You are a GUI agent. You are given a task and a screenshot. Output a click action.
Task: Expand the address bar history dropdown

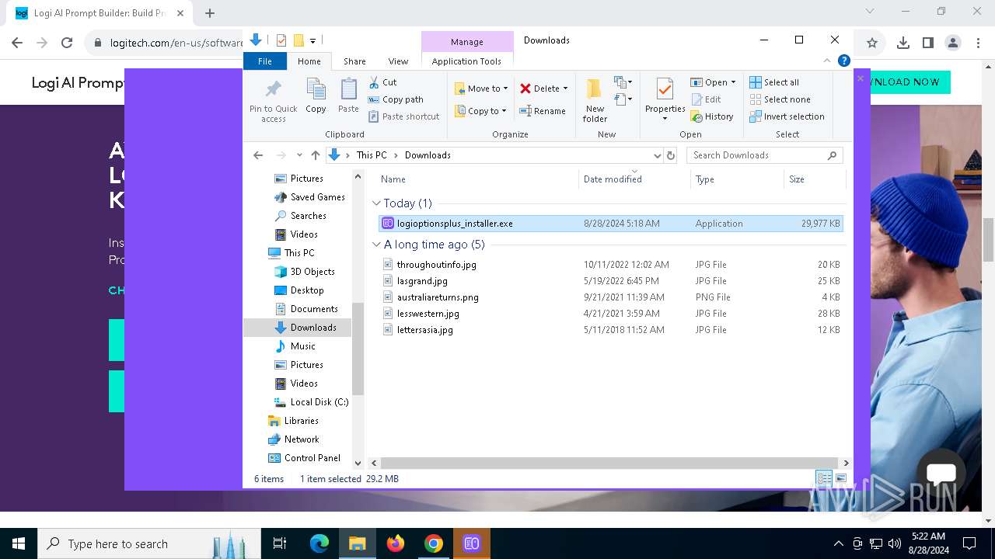[658, 155]
